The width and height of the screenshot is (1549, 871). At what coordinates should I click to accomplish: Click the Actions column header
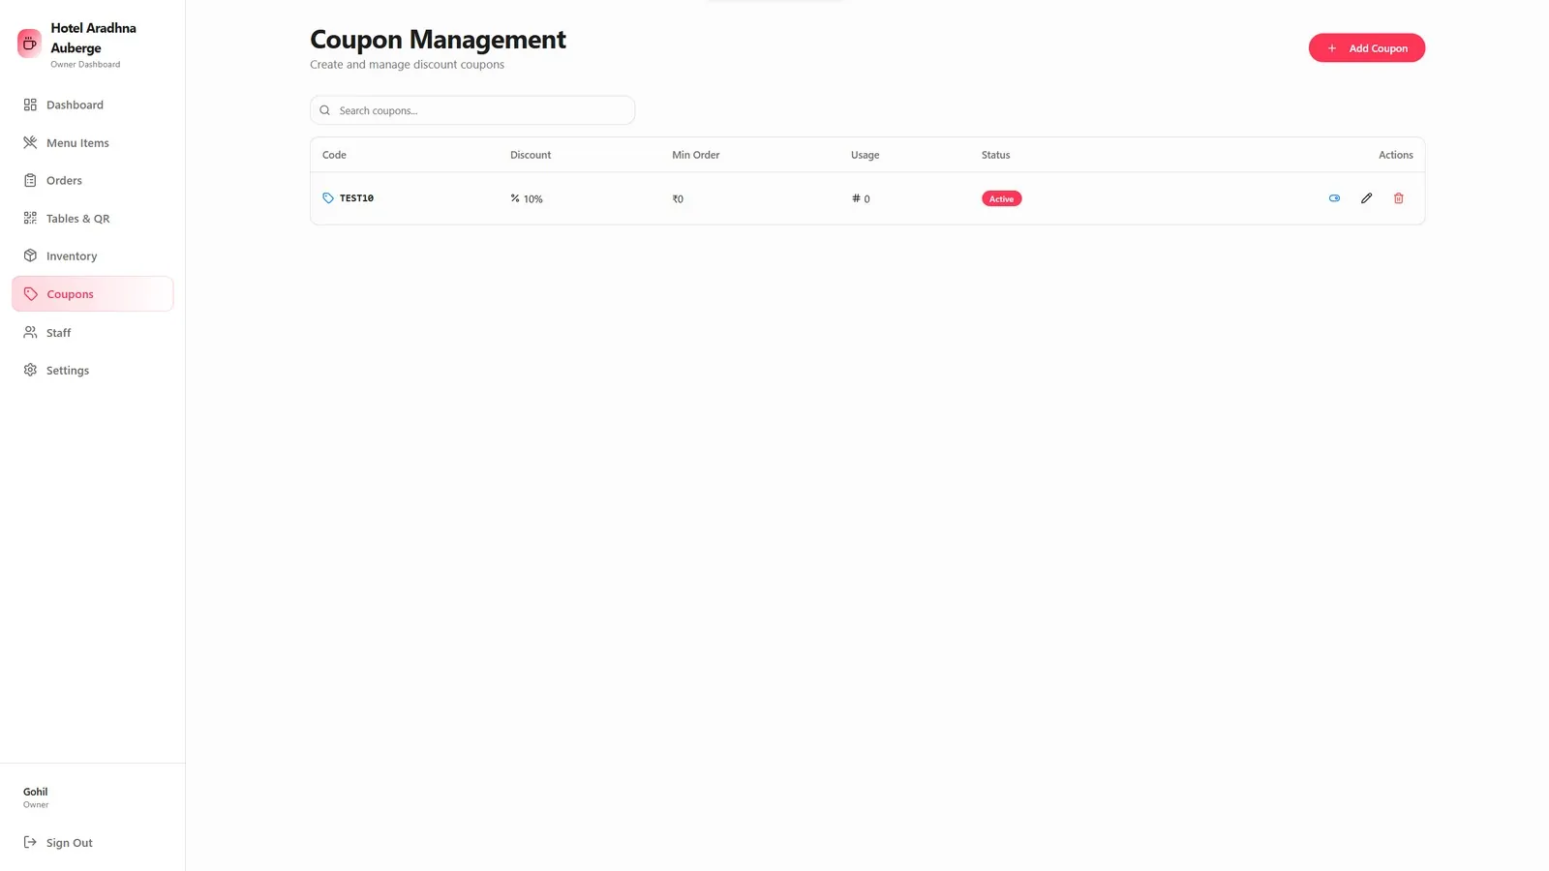(x=1396, y=155)
